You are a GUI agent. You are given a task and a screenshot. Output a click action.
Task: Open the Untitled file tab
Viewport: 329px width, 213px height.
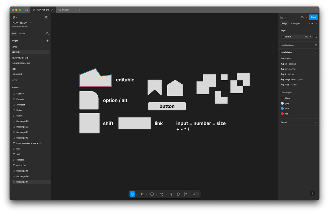(66, 10)
